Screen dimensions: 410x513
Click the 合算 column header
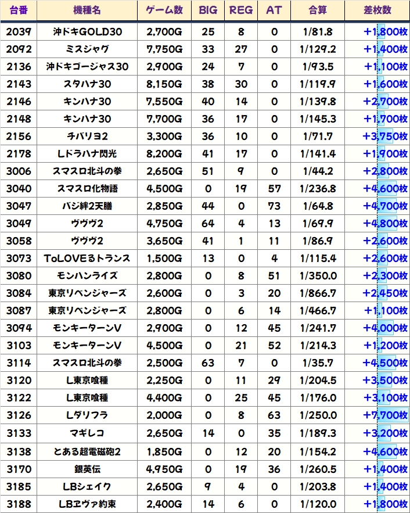click(318, 10)
